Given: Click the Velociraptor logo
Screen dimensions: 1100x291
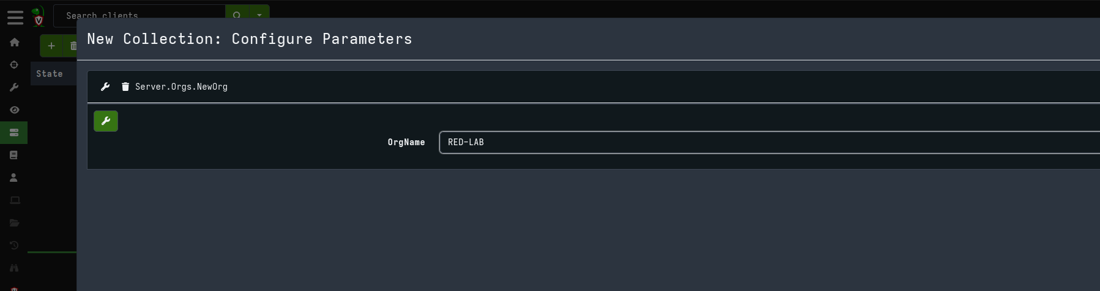Looking at the screenshot, I should (39, 16).
